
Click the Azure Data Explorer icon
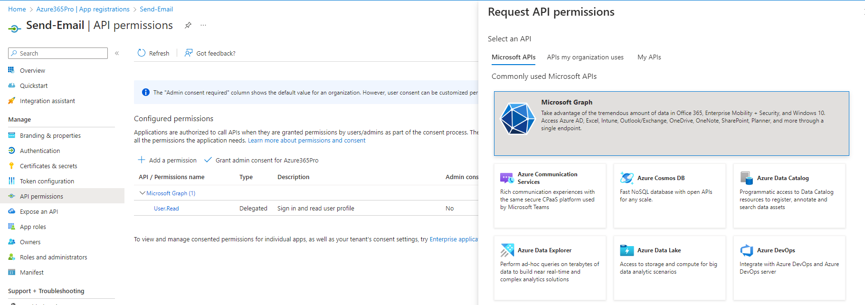(x=507, y=250)
